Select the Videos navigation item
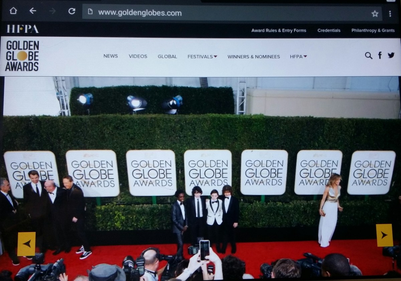Viewport: 401px width, 281px height. pyautogui.click(x=138, y=56)
